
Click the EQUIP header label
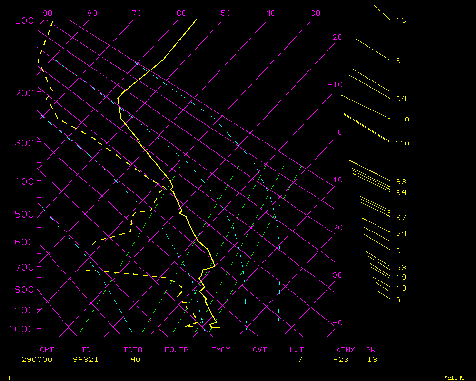point(177,350)
